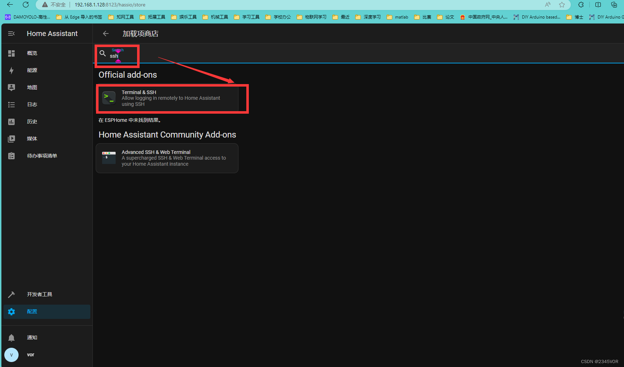Select the 地图 sidebar menu item
This screenshot has width=624, height=367.
coord(47,87)
